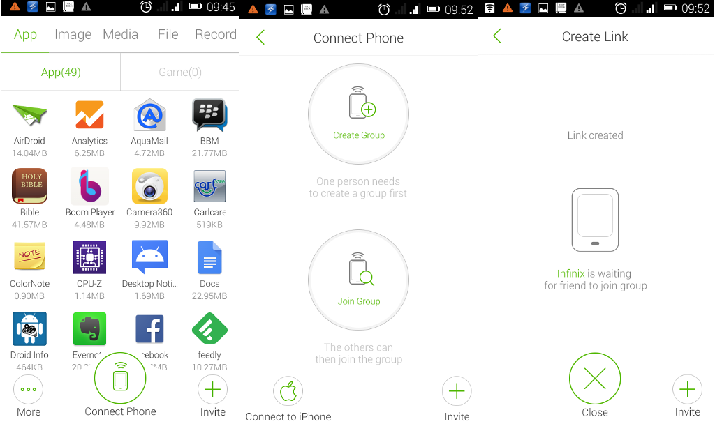
Task: Click the ColorNote 0.90MB size text
Action: 29,296
